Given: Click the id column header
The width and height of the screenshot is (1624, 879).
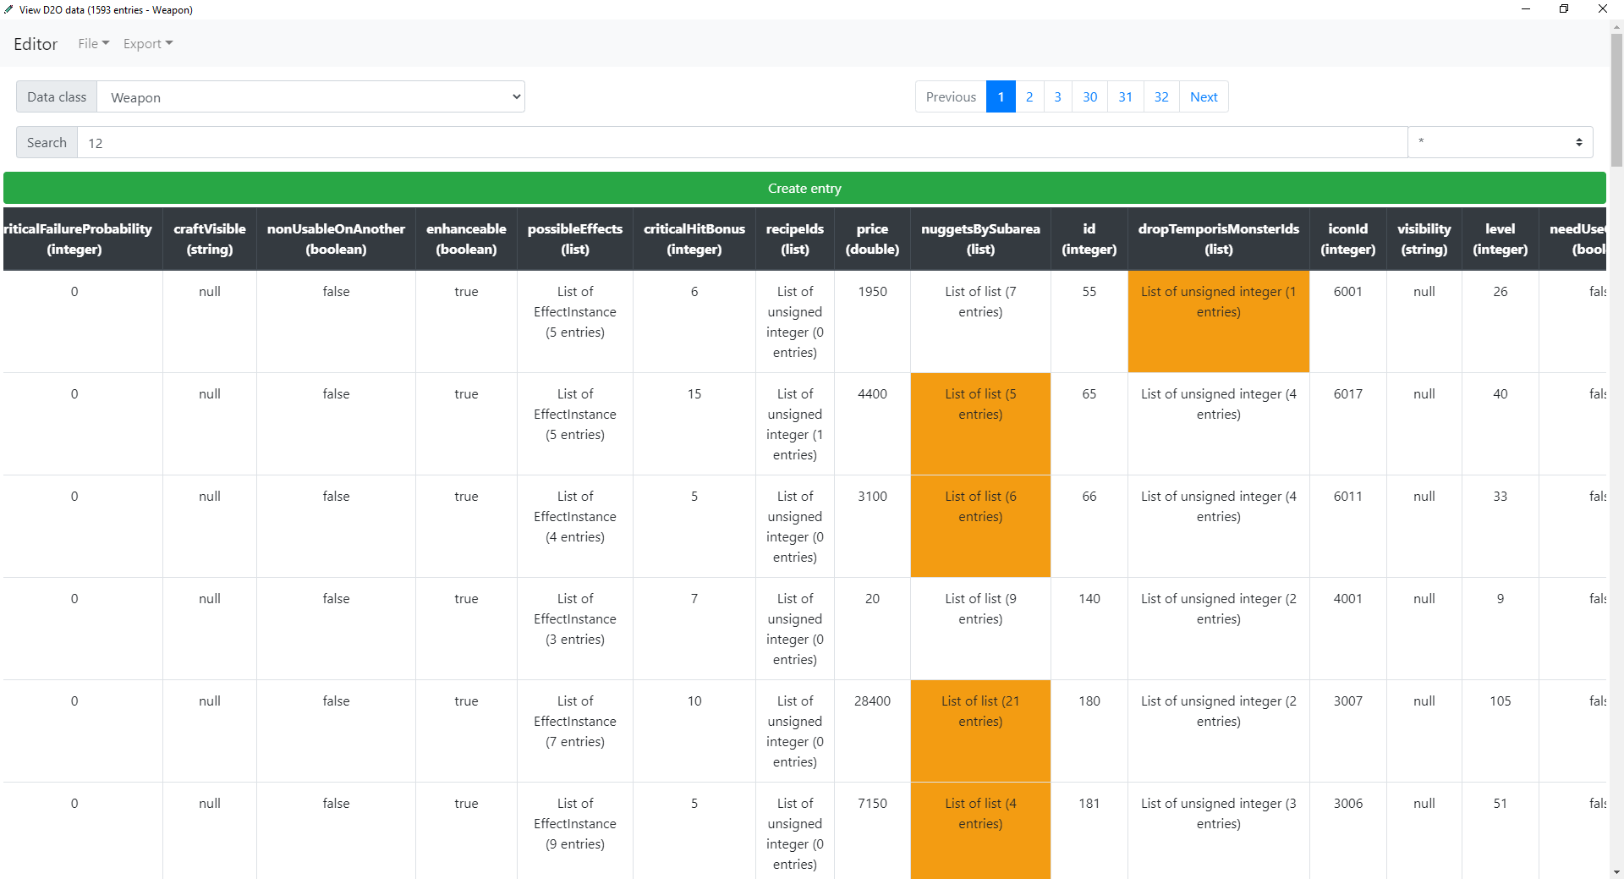Looking at the screenshot, I should tap(1089, 239).
